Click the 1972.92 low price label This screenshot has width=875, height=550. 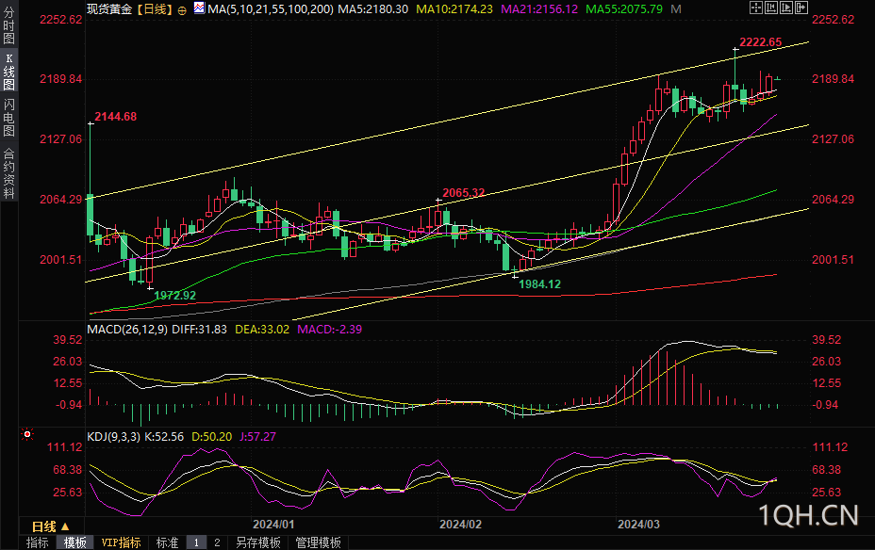(174, 296)
